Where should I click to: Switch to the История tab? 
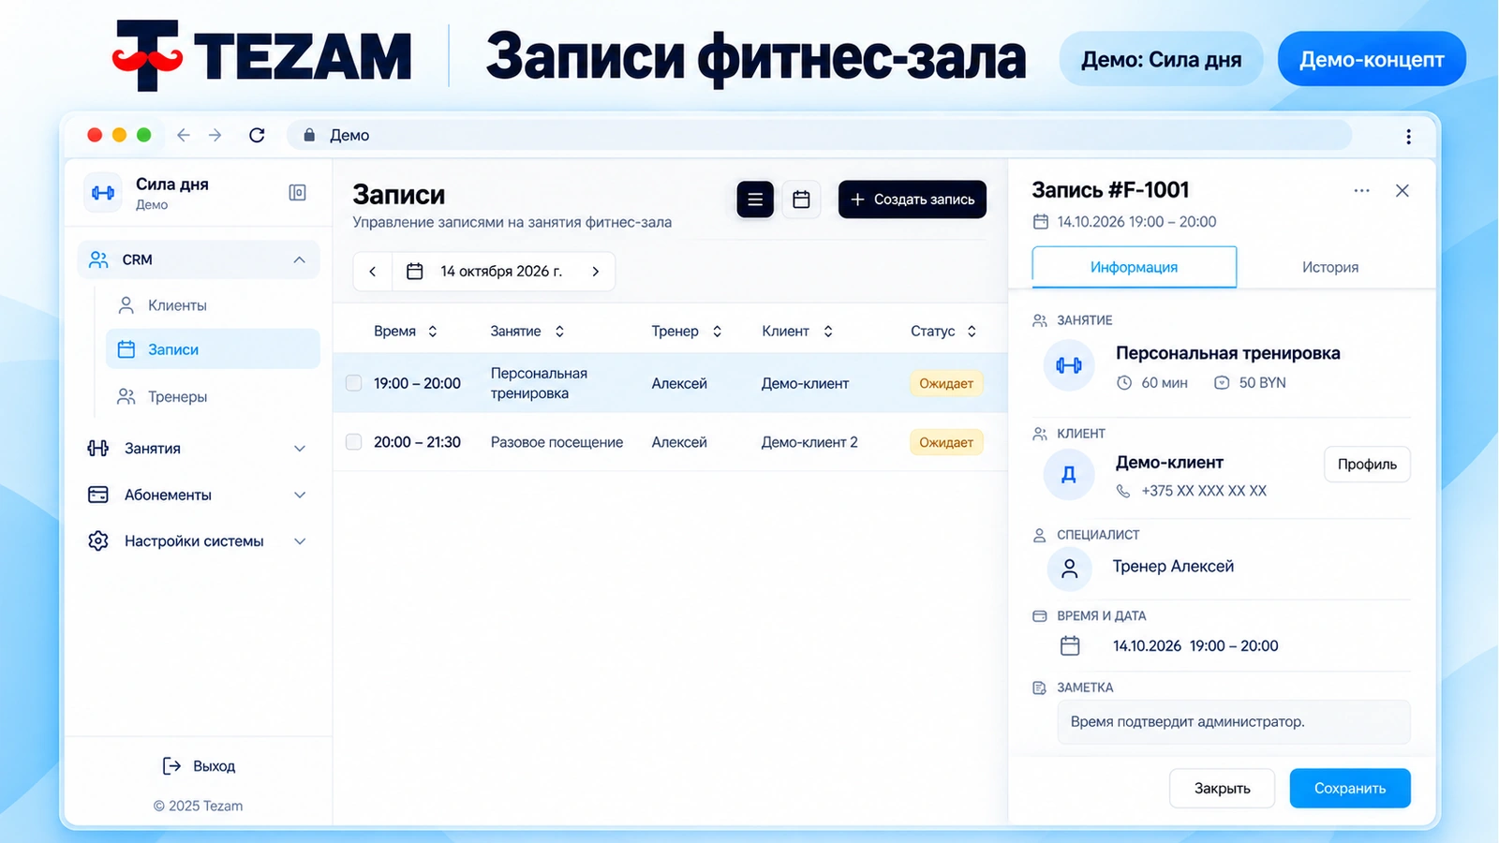[1329, 267]
